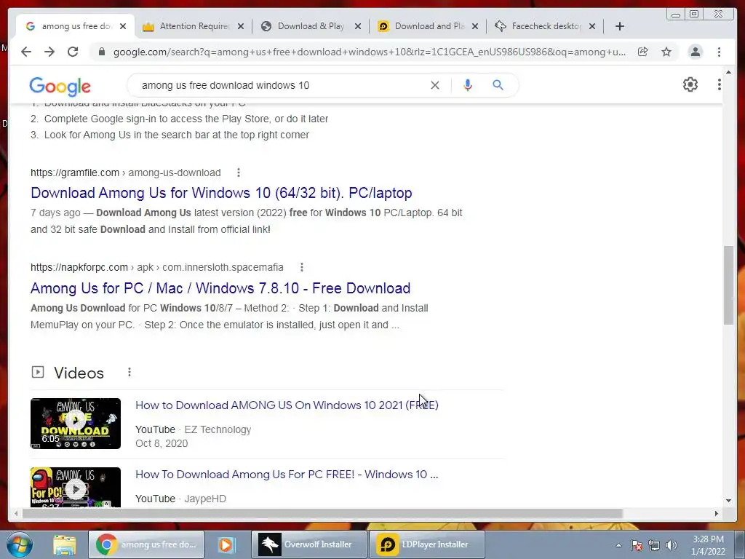745x559 pixels.
Task: Open options next to Videos heading
Action: 130,372
